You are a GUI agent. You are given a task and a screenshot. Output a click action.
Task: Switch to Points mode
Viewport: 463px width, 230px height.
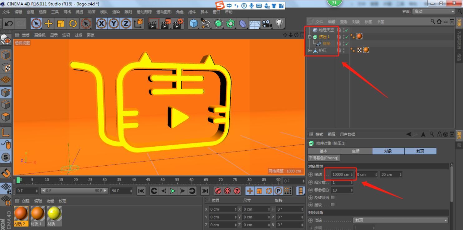[x=6, y=92]
